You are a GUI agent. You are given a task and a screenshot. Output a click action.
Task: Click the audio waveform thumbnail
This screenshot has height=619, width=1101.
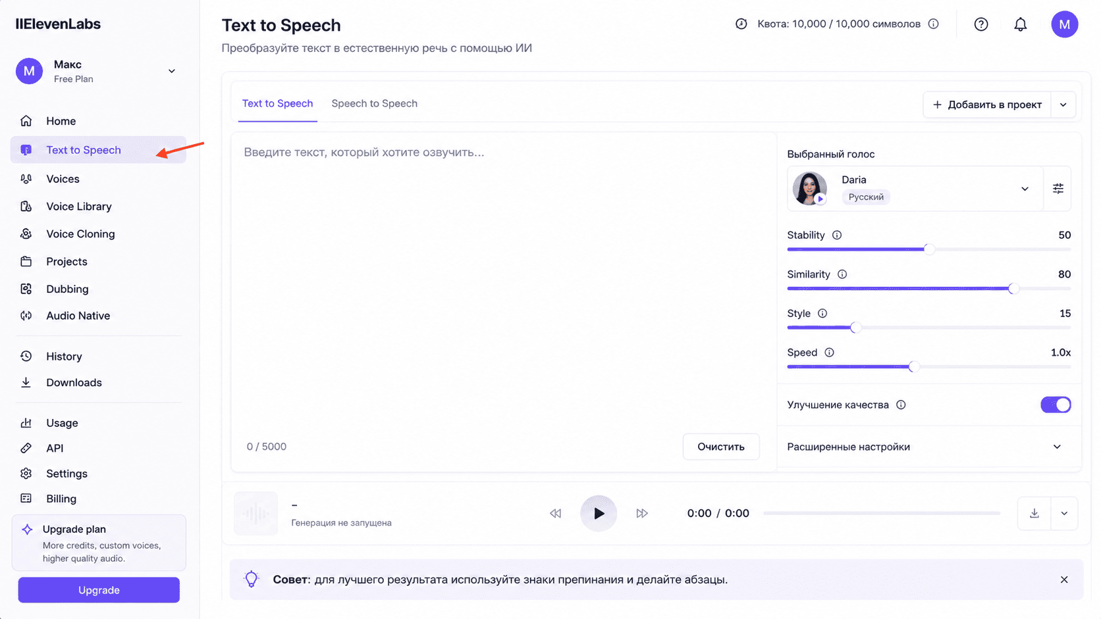(256, 514)
